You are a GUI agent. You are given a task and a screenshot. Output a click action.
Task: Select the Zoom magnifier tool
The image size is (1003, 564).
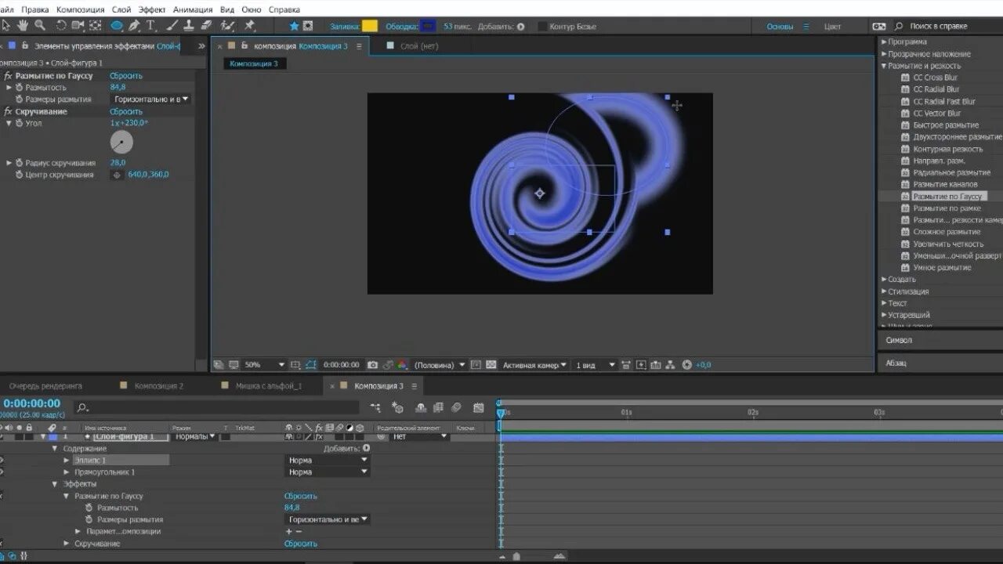point(40,26)
